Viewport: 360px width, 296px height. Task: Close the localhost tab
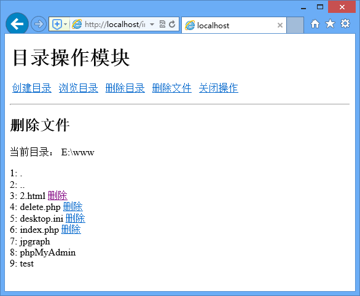280,25
